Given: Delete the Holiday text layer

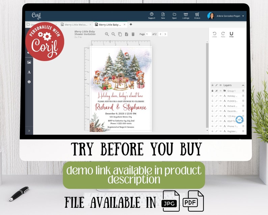Looking at the screenshot, I should [x=243, y=96].
